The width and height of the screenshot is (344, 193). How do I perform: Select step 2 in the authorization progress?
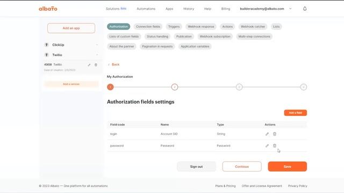tap(175, 87)
